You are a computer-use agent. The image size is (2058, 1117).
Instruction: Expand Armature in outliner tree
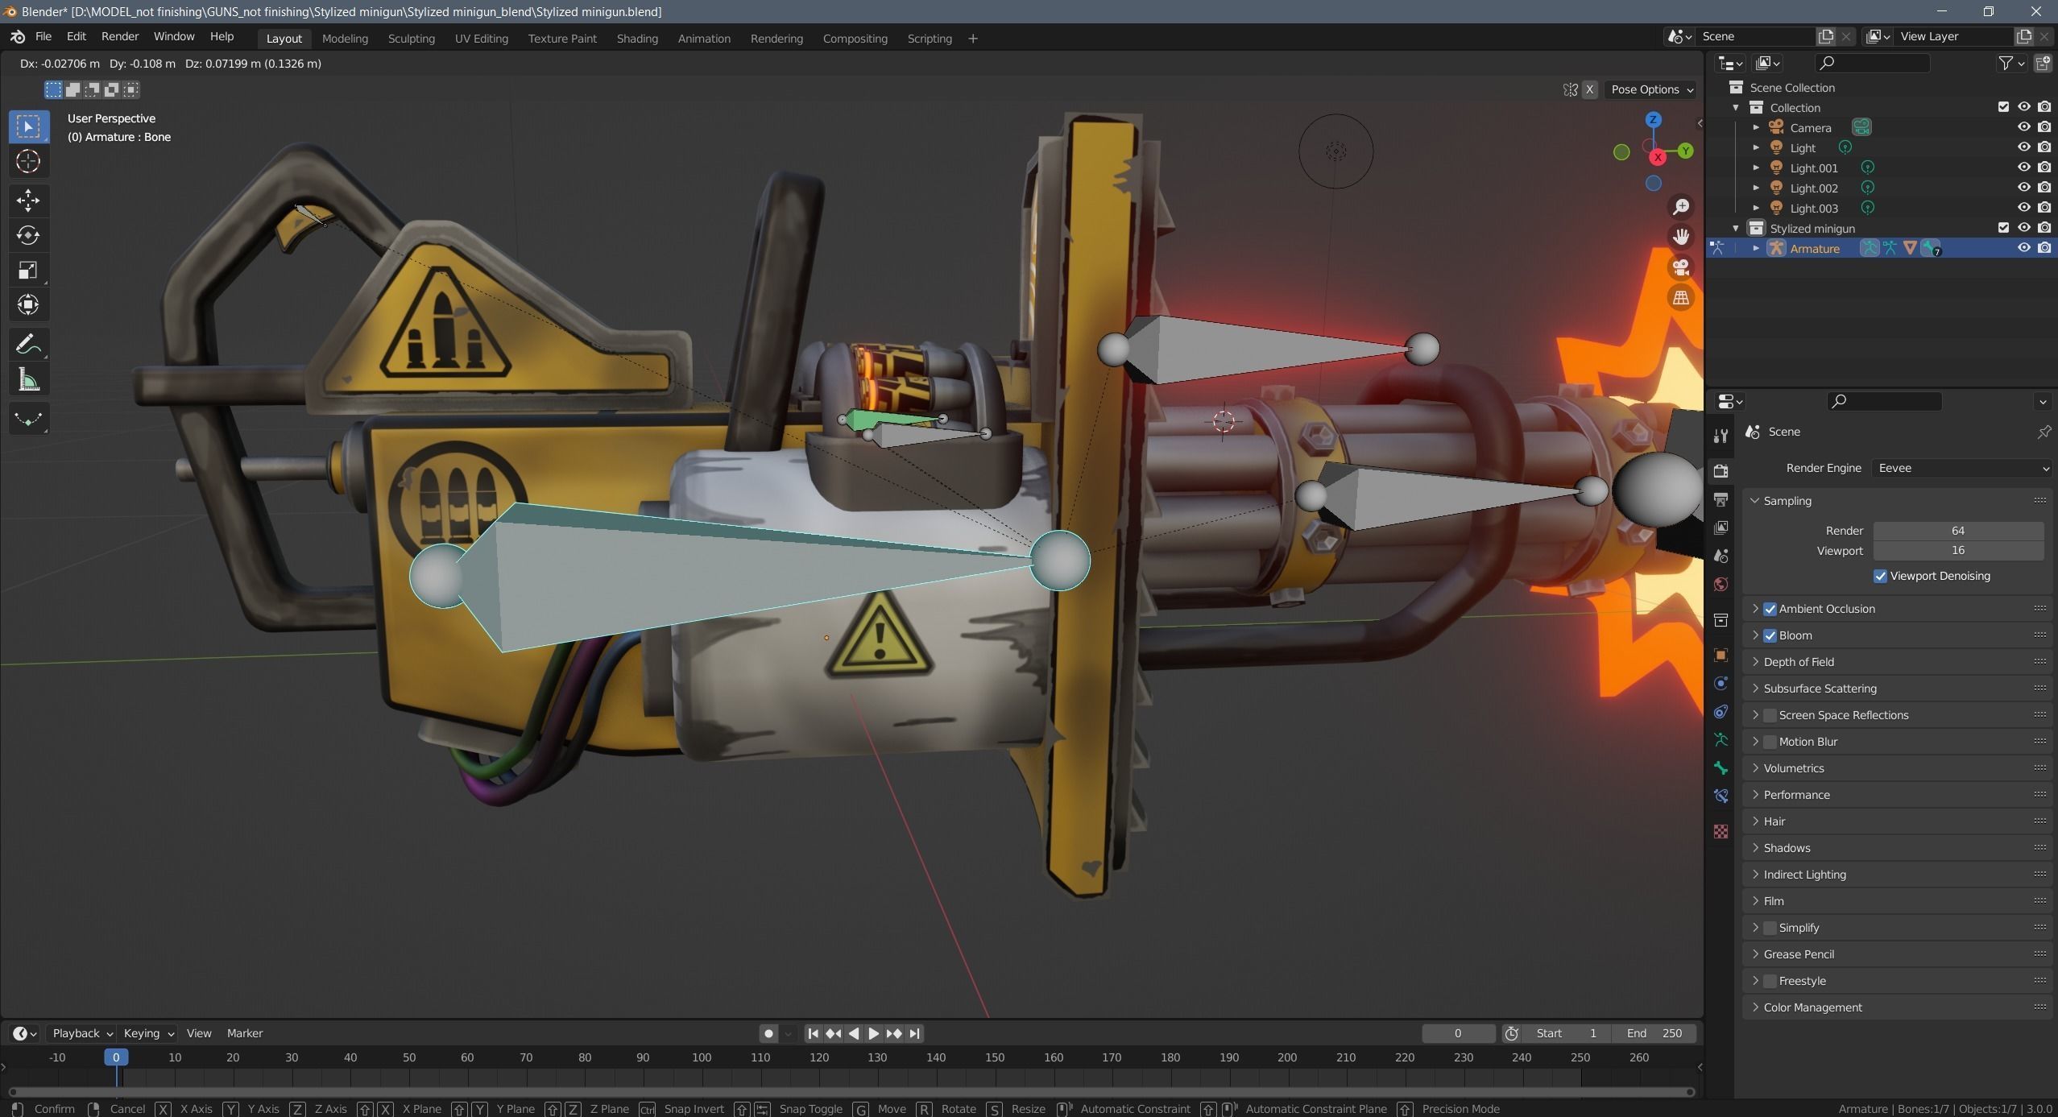pyautogui.click(x=1756, y=249)
